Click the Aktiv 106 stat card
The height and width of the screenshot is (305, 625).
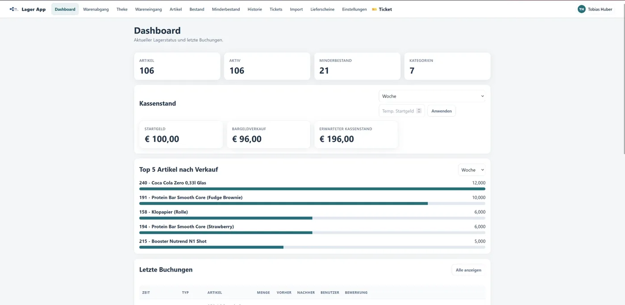(267, 66)
